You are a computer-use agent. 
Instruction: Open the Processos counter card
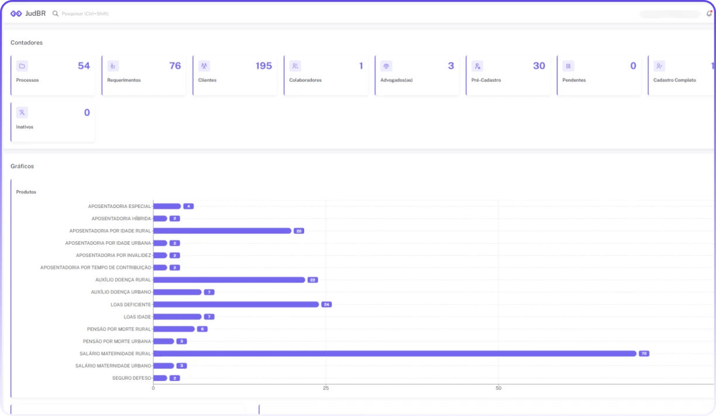[x=53, y=75]
